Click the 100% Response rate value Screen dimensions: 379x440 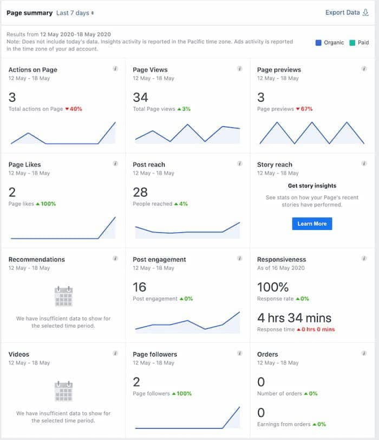(x=273, y=287)
